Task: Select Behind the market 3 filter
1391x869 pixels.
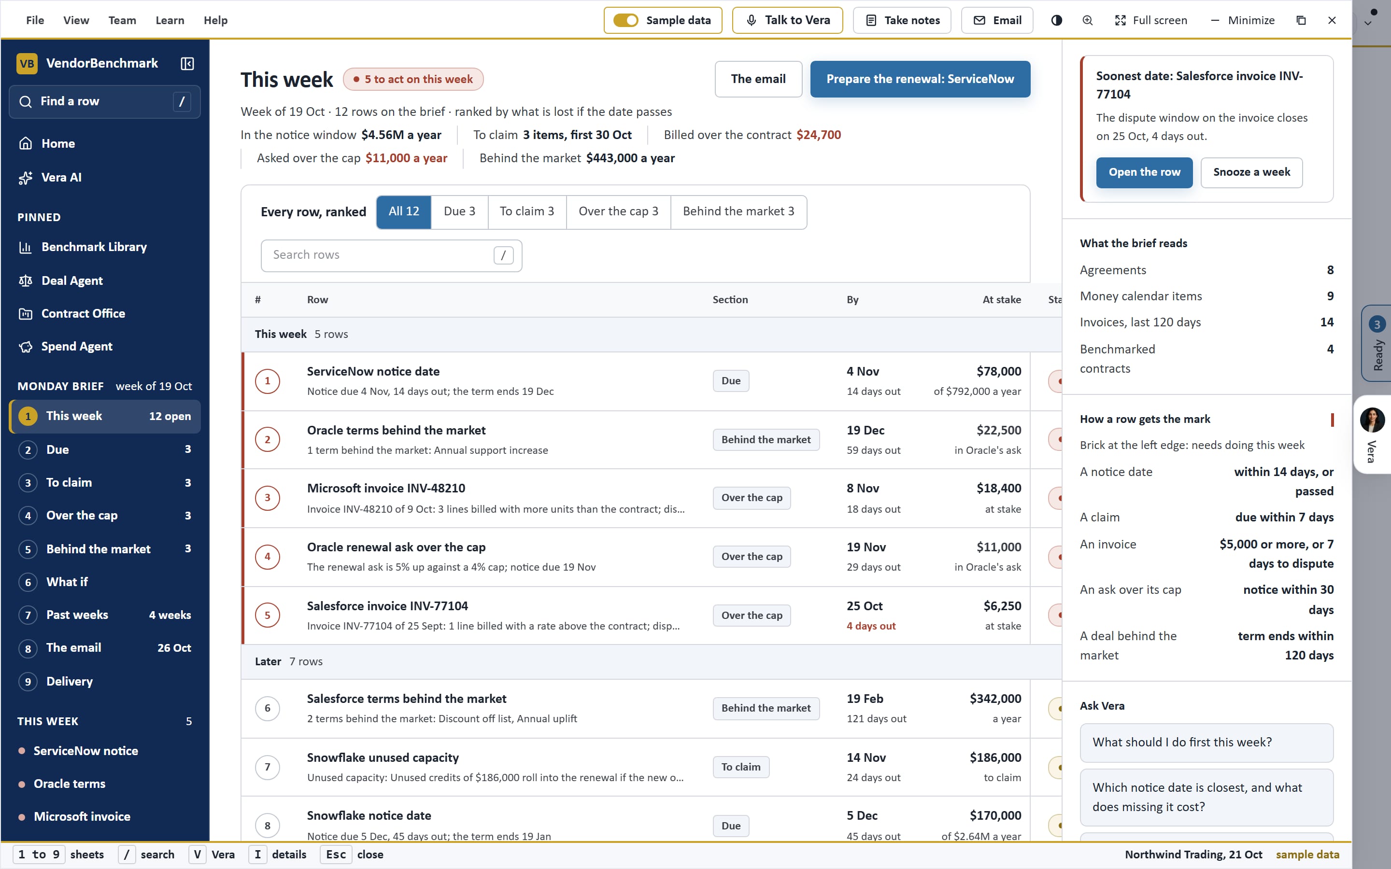Action: 738,211
